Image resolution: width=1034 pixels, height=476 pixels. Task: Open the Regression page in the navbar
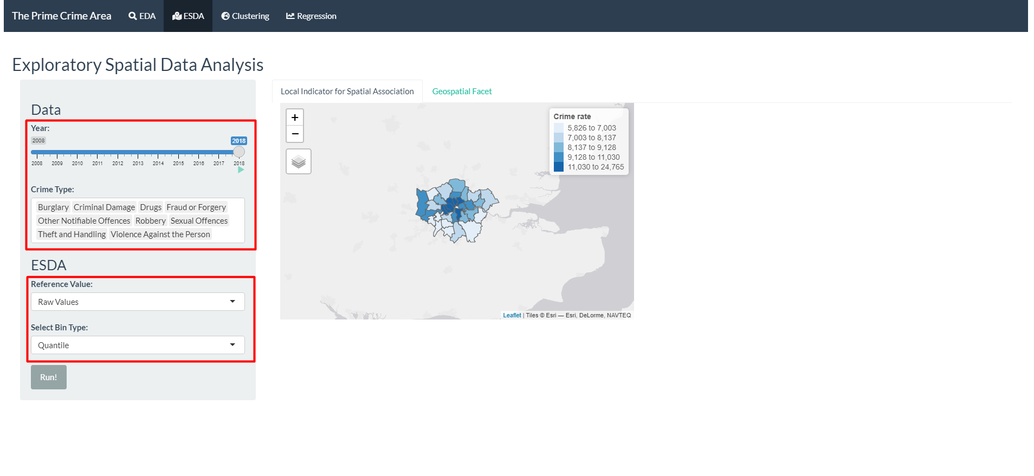click(311, 16)
